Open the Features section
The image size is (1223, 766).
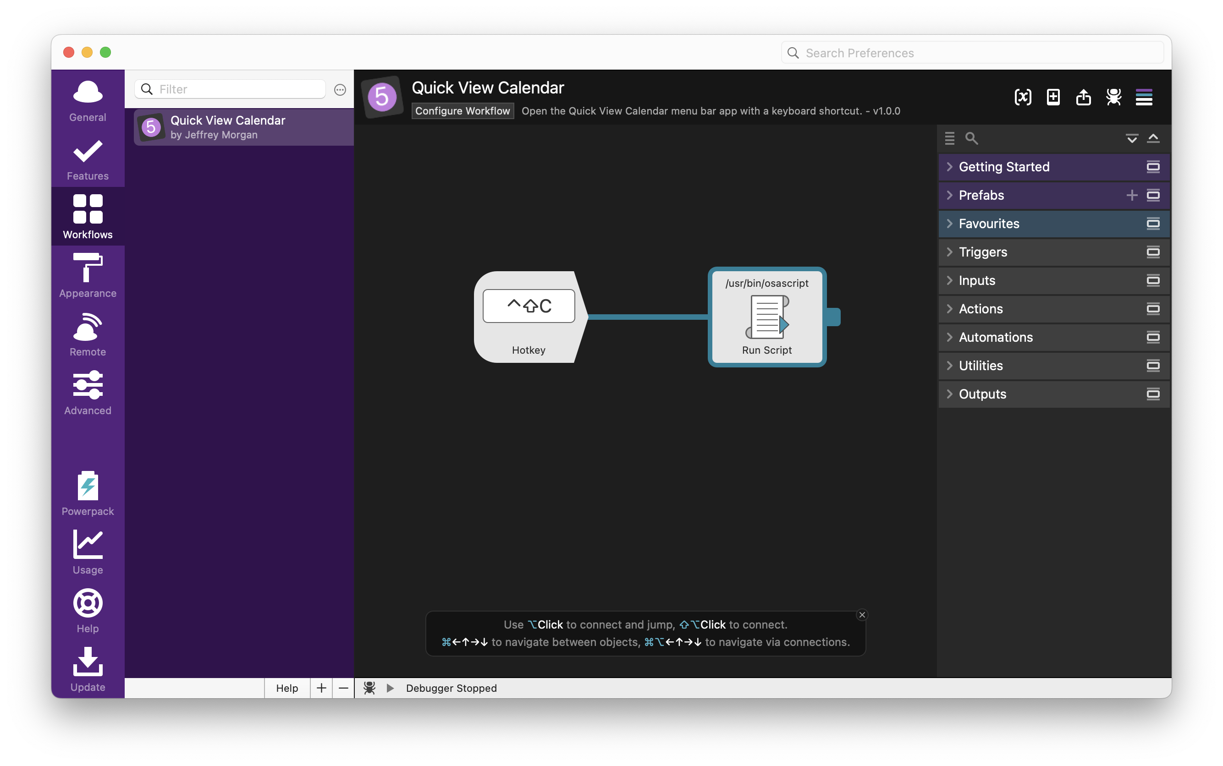[x=88, y=159]
